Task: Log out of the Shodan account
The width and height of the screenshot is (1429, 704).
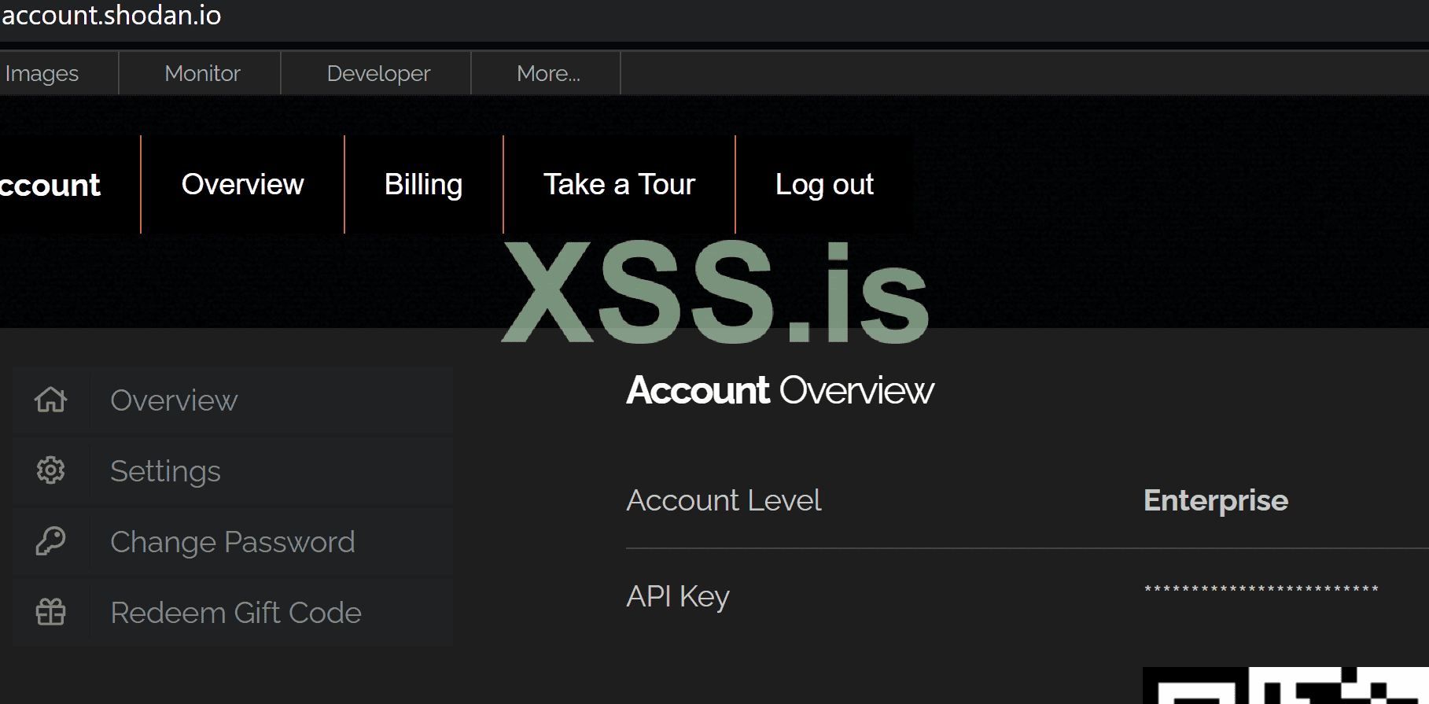Action: pyautogui.click(x=824, y=184)
